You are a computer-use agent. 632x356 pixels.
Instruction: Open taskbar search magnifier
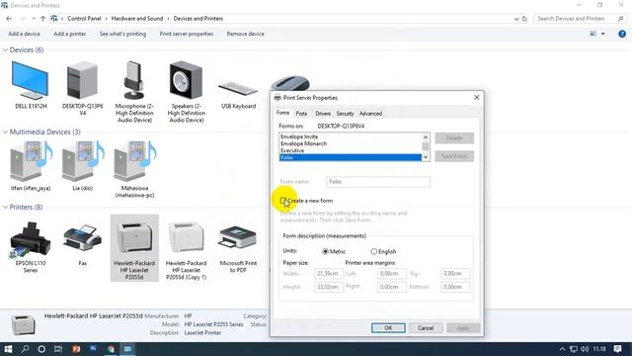pyautogui.click(x=25, y=349)
